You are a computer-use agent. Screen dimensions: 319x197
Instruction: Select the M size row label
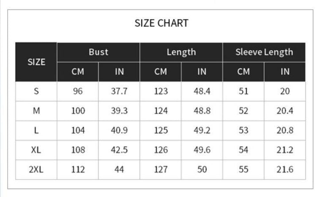(x=36, y=111)
